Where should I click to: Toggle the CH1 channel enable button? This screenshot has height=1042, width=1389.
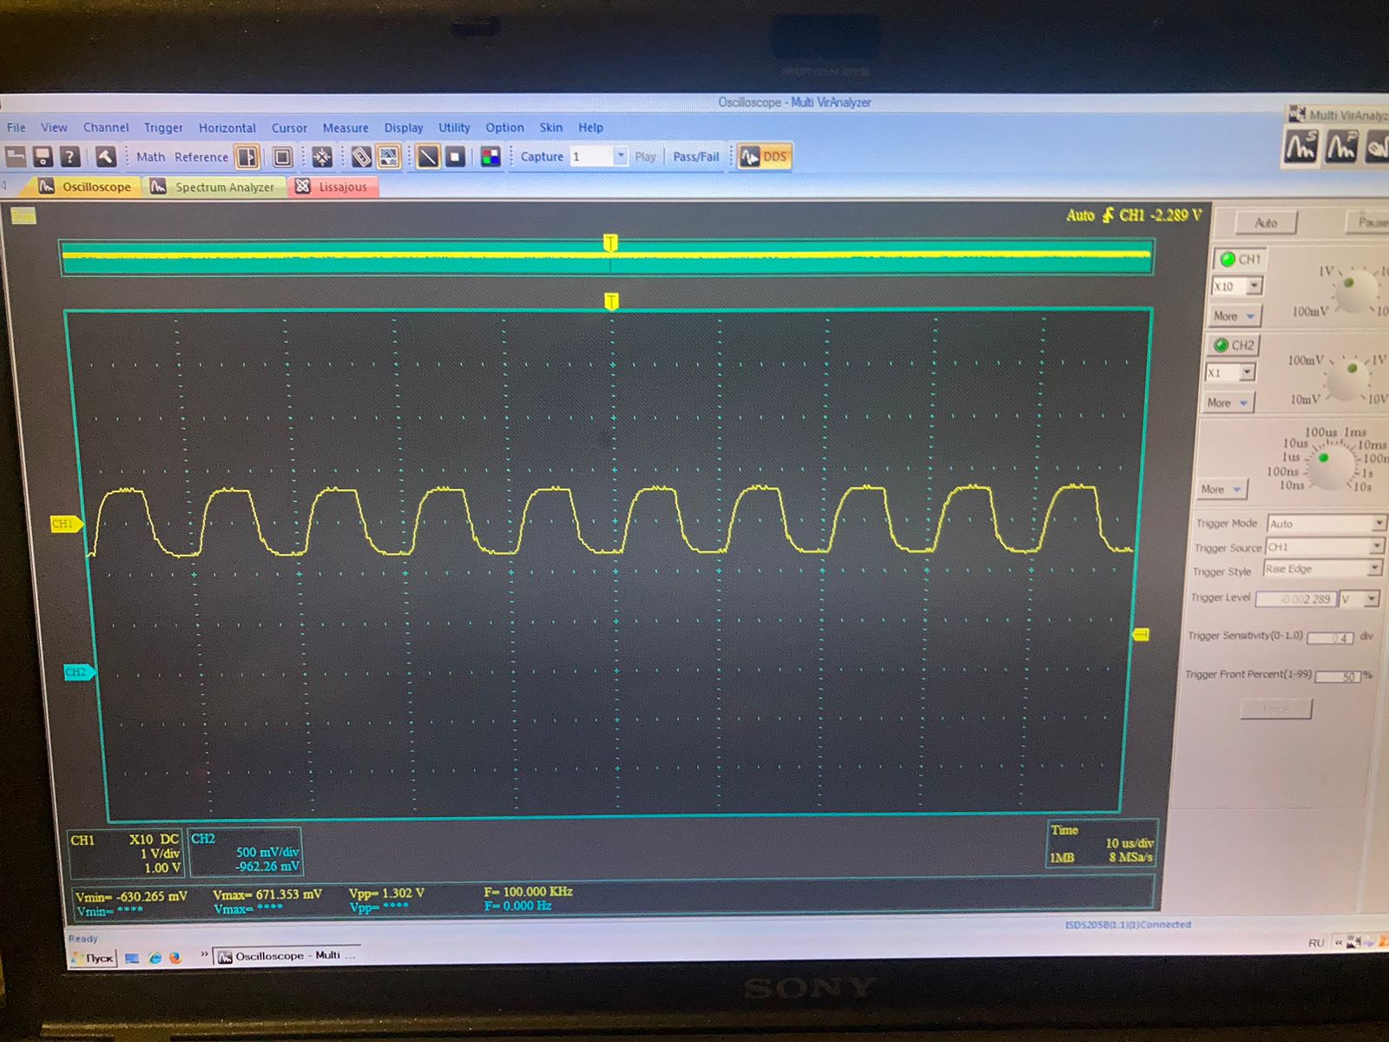[1240, 259]
